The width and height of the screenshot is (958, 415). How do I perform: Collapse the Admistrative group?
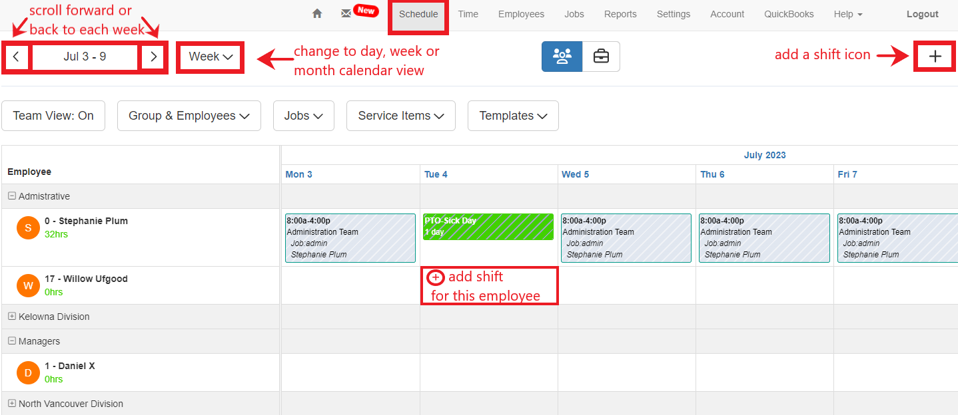[12, 196]
